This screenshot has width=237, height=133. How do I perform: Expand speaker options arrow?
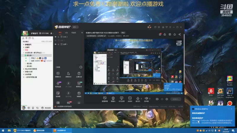click(150, 99)
